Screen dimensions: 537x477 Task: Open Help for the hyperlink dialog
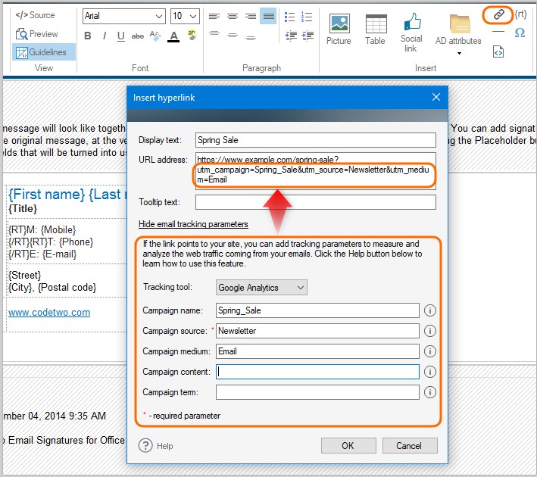(x=156, y=445)
